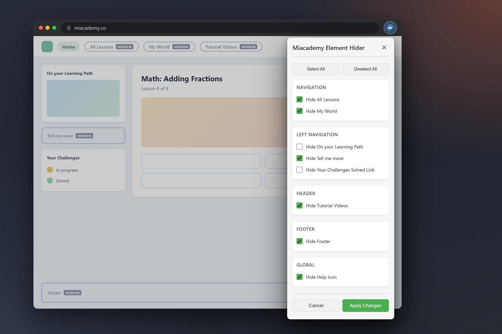Click the Math: Adding Fractions heading
This screenshot has height=334, width=502.
pyautogui.click(x=182, y=79)
